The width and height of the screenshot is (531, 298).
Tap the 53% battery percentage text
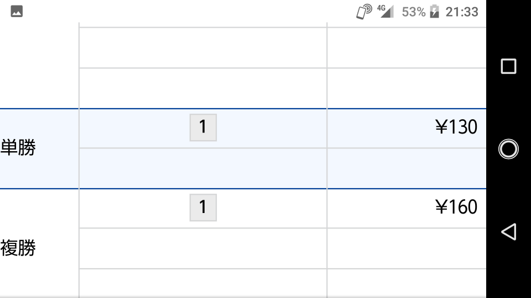[414, 12]
